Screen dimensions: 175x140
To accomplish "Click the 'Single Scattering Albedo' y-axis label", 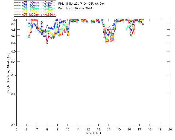I will pyautogui.click(x=8, y=73).
